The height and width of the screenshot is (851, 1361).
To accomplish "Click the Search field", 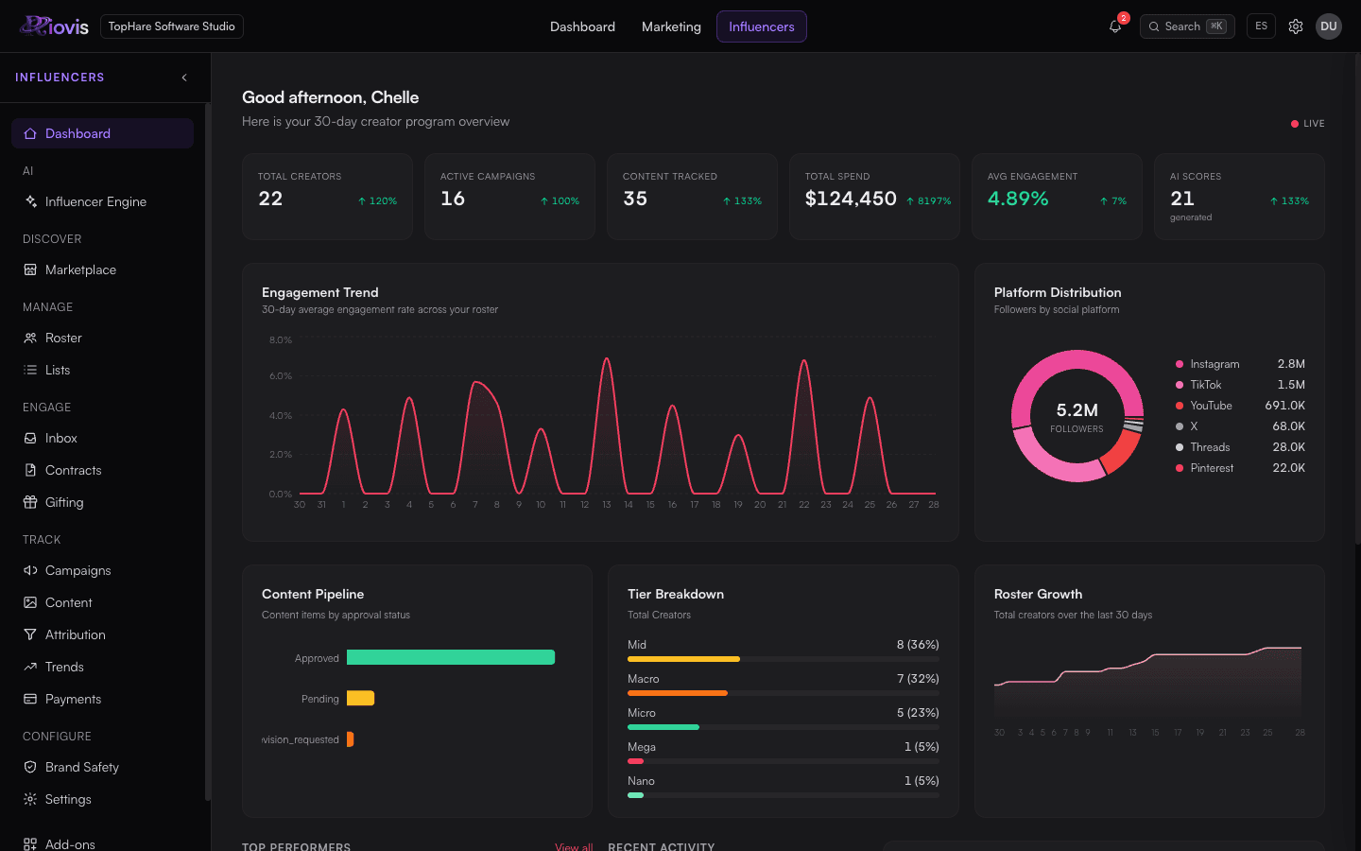I will point(1187,26).
